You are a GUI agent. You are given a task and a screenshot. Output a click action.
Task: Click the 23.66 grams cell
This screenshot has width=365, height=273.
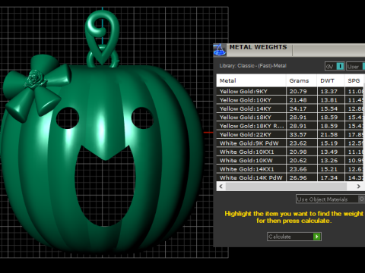[x=302, y=169]
